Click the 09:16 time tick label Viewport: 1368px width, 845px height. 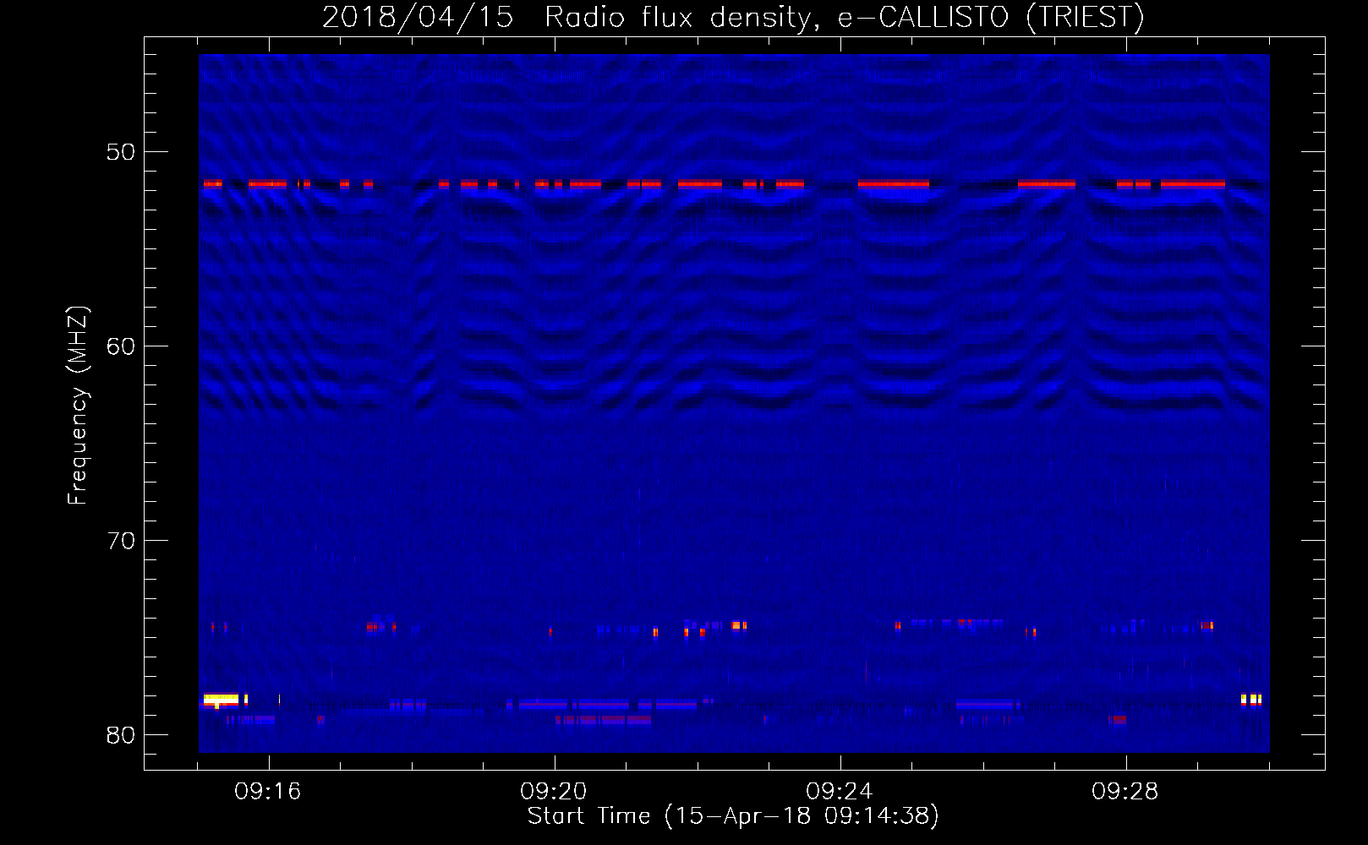pos(268,792)
